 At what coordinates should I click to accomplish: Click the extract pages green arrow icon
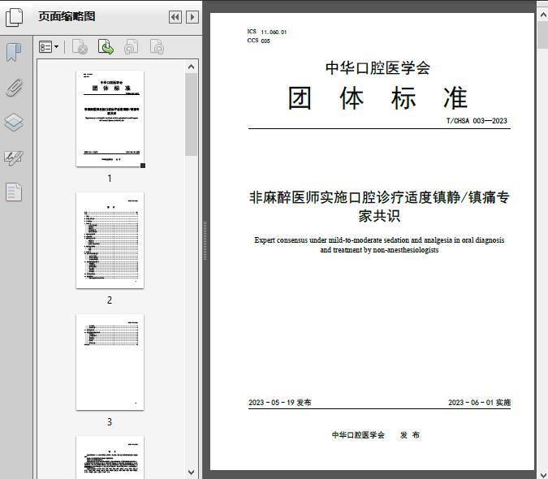point(106,47)
